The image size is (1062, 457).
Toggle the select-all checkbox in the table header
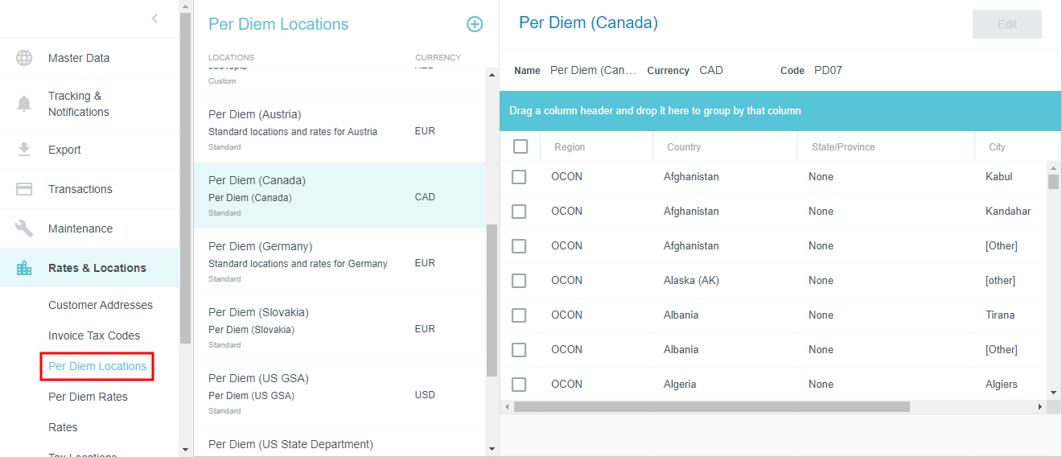click(x=521, y=146)
